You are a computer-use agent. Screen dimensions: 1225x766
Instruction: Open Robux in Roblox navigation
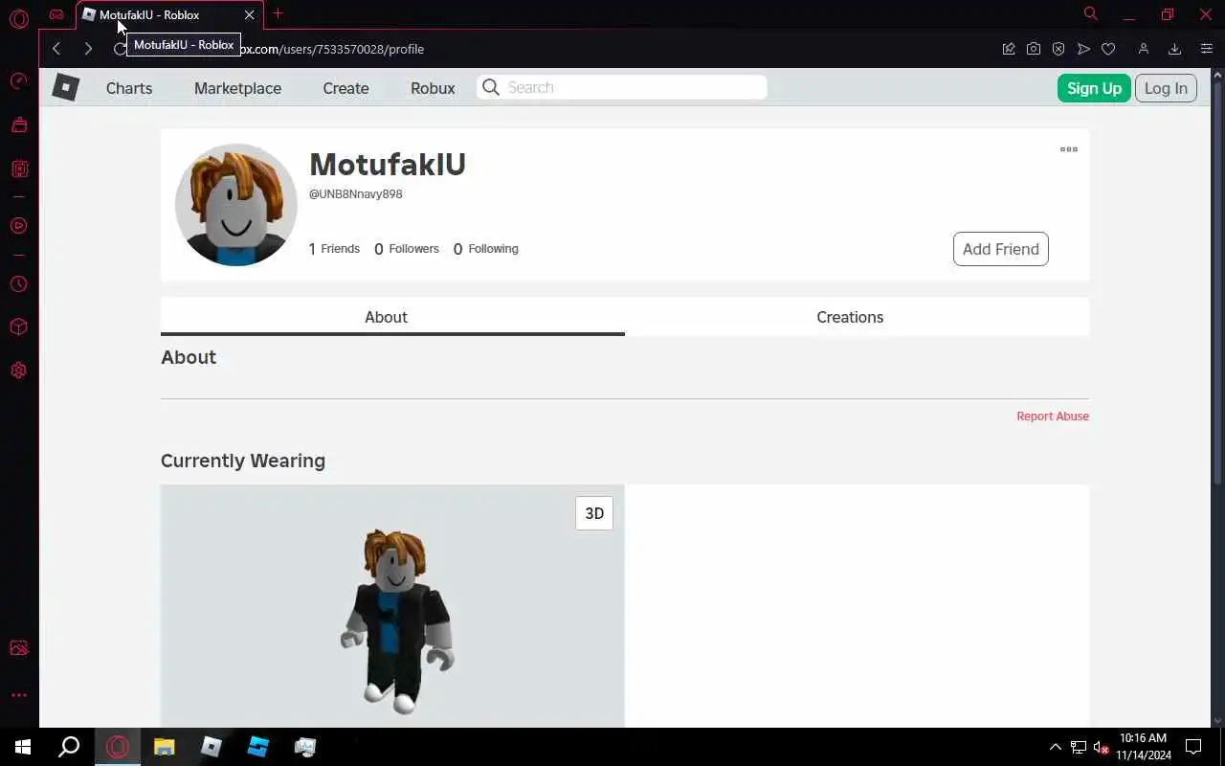pyautogui.click(x=433, y=88)
